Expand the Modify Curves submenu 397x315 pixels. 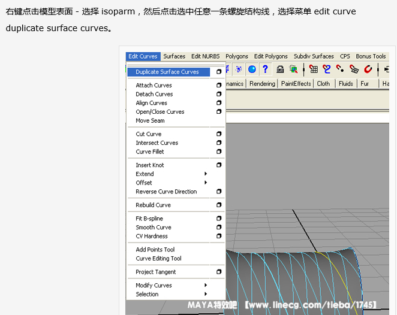tap(206, 286)
